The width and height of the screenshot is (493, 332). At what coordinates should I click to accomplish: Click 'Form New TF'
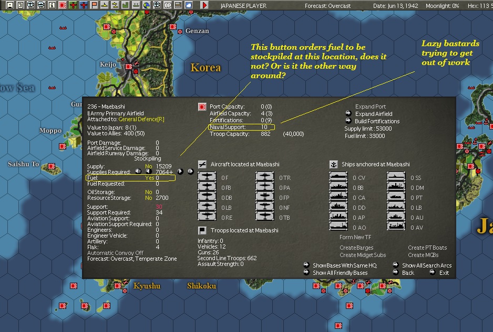355,237
